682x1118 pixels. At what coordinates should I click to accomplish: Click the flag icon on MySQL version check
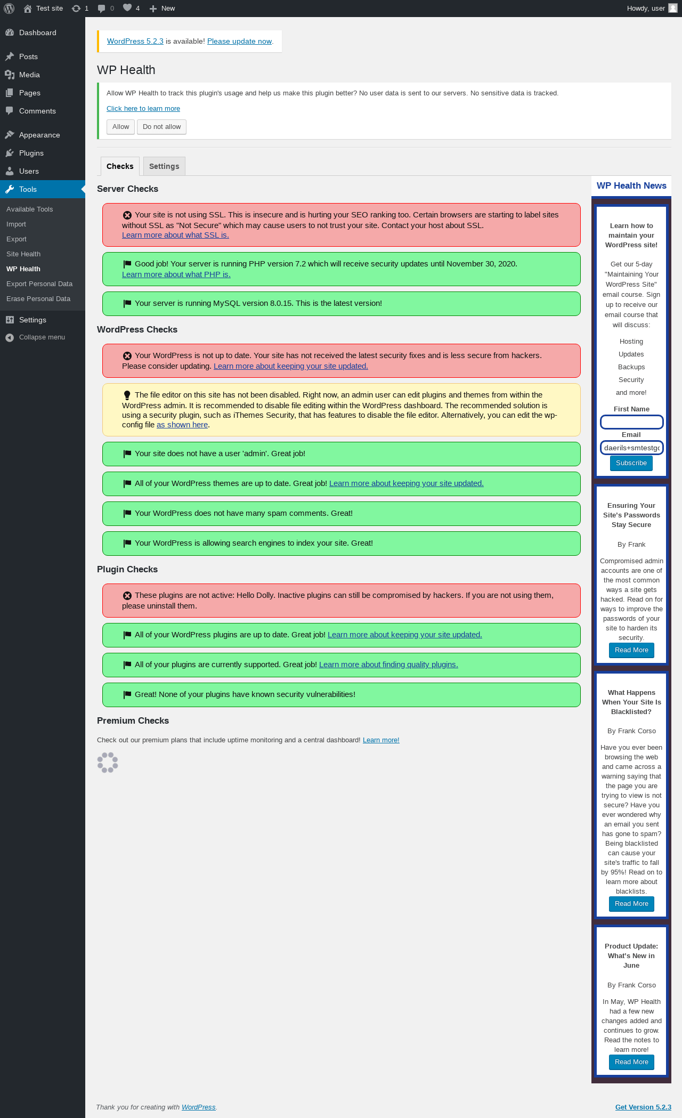click(x=127, y=303)
